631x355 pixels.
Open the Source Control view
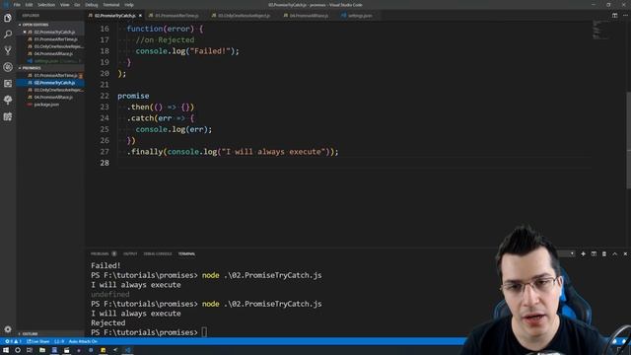(8, 50)
